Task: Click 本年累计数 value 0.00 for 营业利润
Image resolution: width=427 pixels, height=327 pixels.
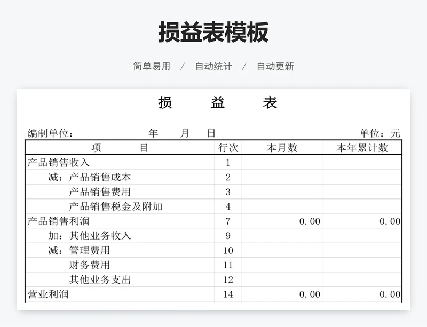Action: click(390, 294)
